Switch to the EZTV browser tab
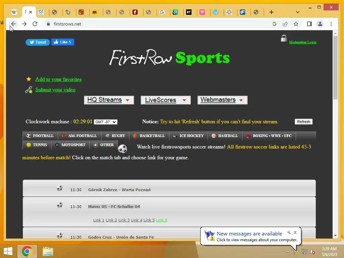Screen dimensions: 344x258 pyautogui.click(x=41, y=12)
